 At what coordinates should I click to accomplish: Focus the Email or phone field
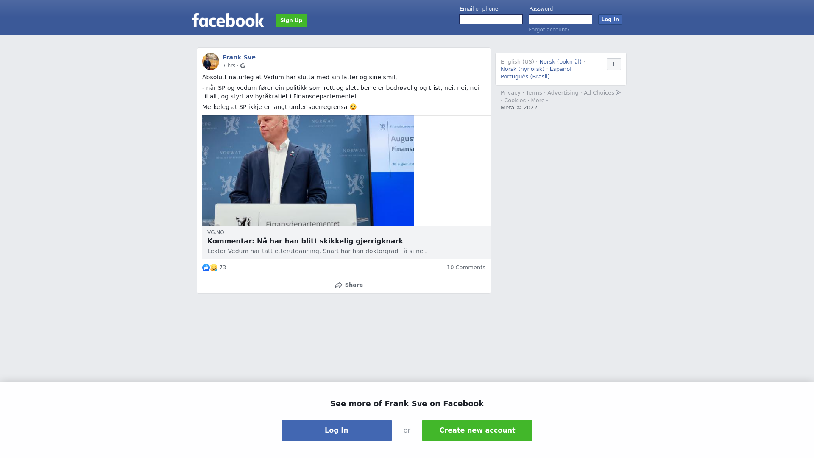(x=491, y=20)
